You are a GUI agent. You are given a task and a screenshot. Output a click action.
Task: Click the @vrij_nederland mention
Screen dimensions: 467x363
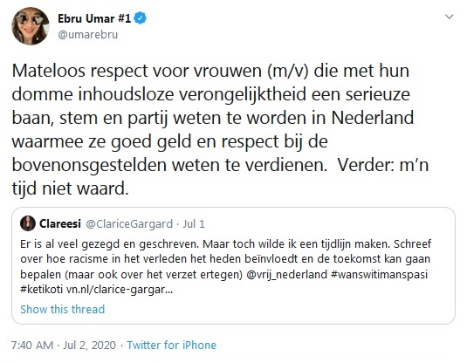tap(287, 274)
